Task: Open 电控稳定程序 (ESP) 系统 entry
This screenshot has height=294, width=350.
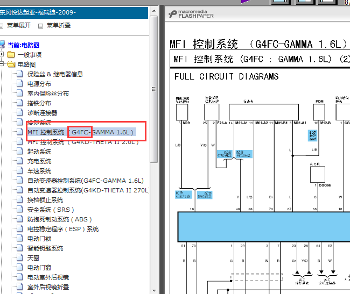Action: pyautogui.click(x=63, y=229)
